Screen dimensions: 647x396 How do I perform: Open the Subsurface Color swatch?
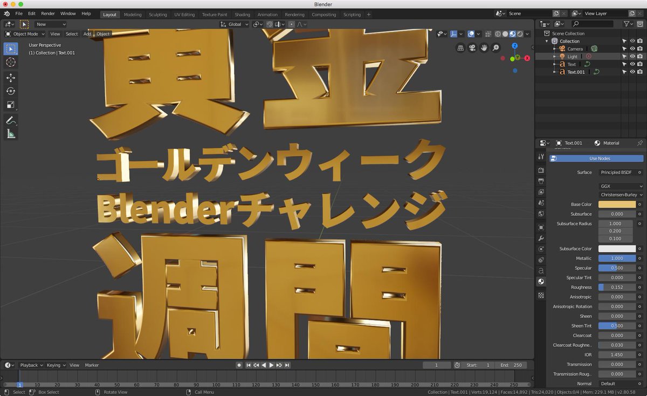(617, 249)
